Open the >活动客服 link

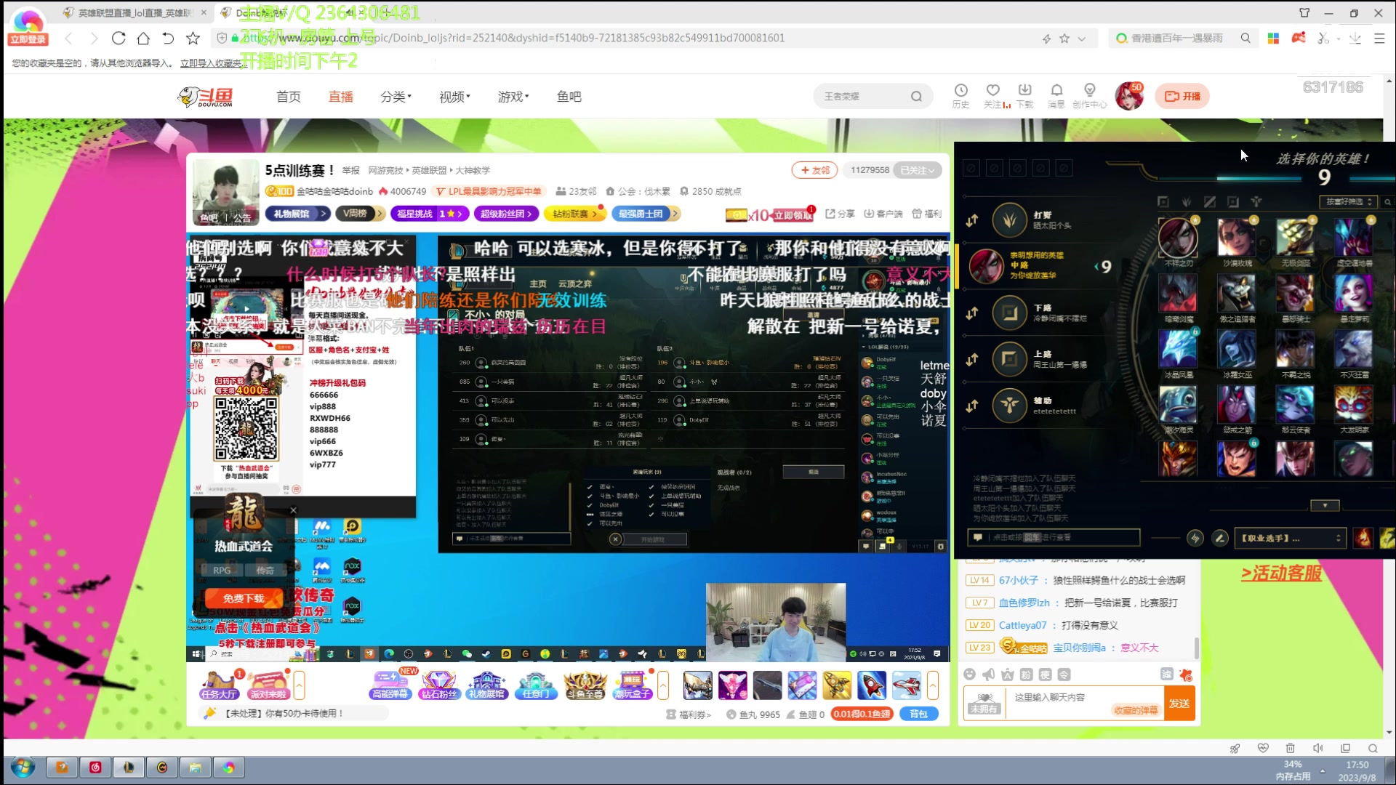tap(1281, 573)
